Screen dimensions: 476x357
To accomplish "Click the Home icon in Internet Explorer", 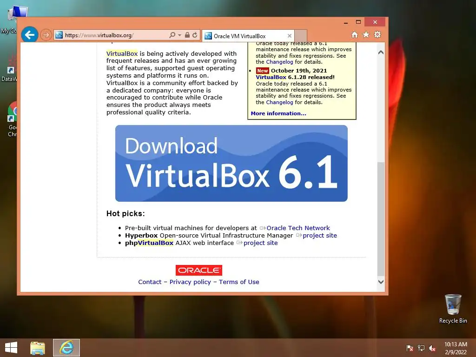I will coord(355,34).
